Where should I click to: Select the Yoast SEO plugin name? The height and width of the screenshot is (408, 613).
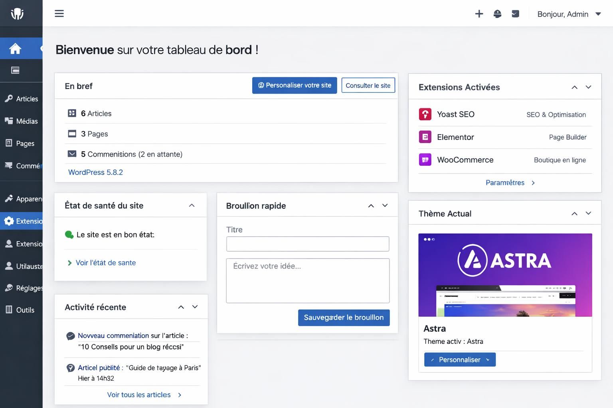tap(456, 114)
